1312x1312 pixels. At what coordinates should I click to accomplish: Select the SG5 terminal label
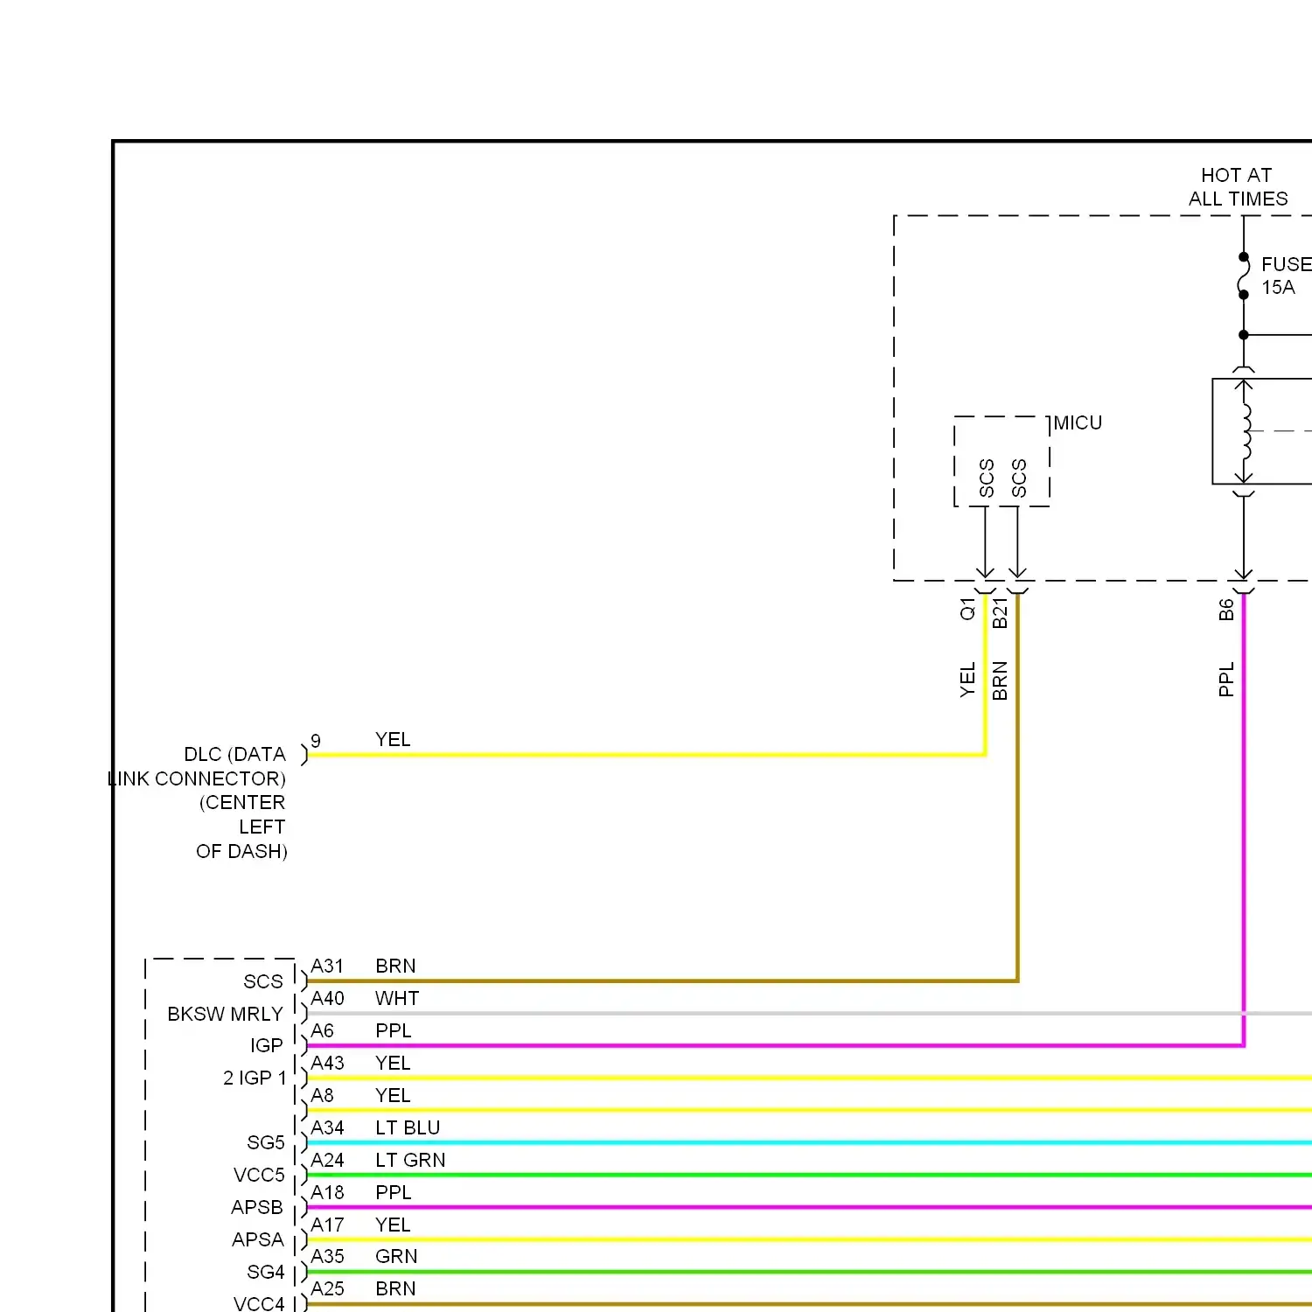point(266,1142)
